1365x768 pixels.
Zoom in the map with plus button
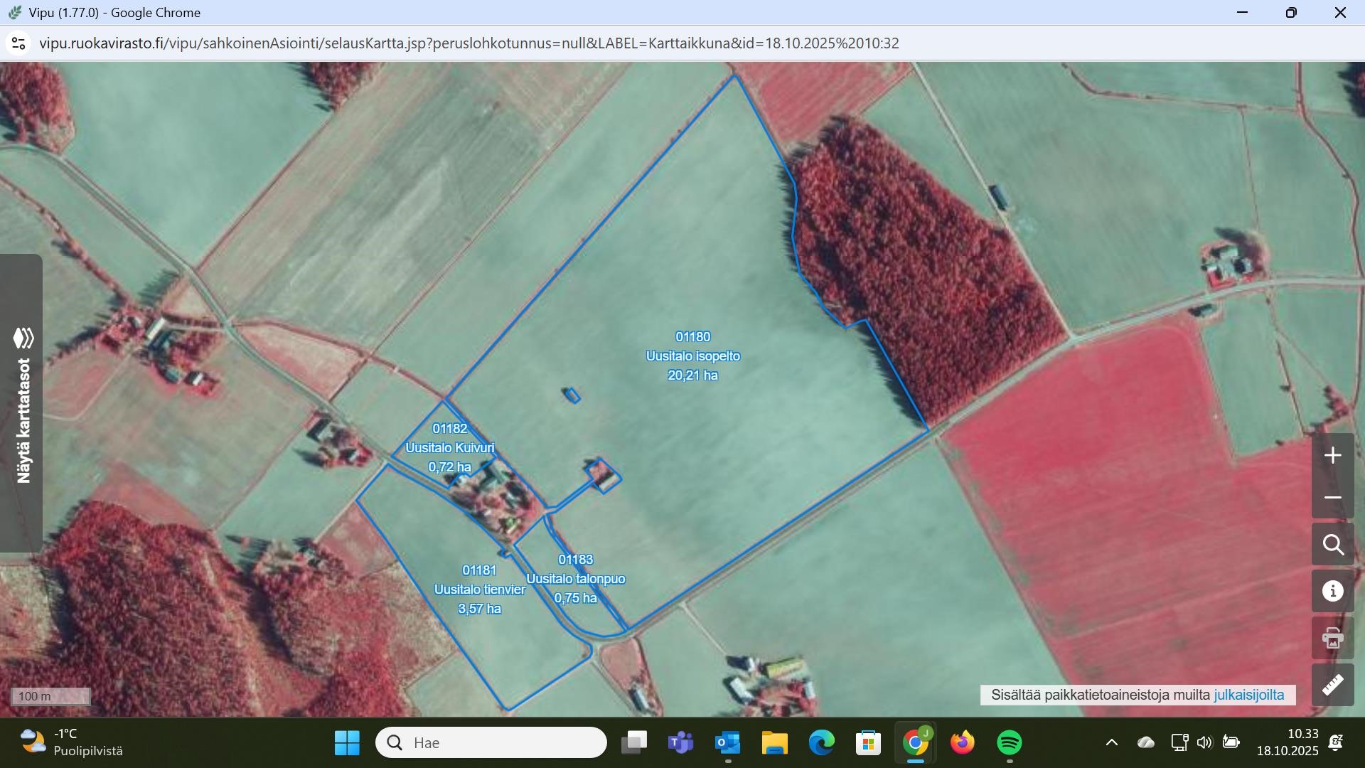[1332, 455]
